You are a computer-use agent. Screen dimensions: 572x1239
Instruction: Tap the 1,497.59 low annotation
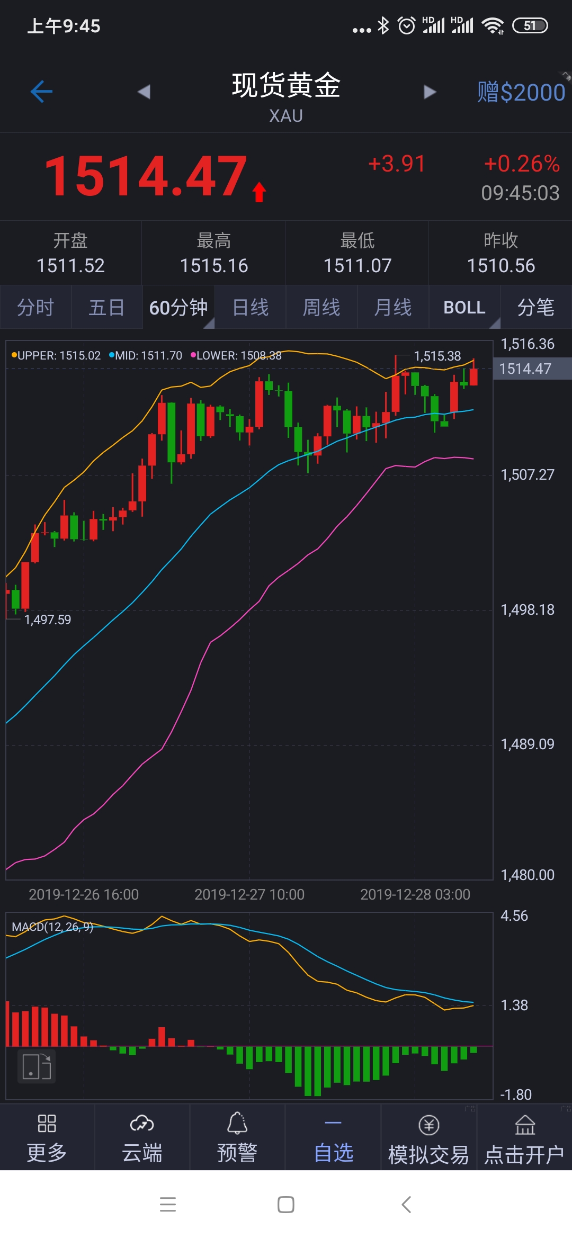tap(48, 619)
